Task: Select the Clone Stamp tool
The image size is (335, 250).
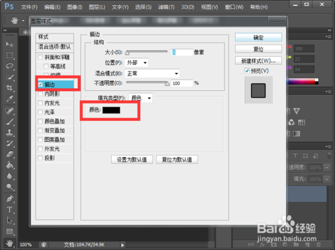Action: click(x=9, y=132)
